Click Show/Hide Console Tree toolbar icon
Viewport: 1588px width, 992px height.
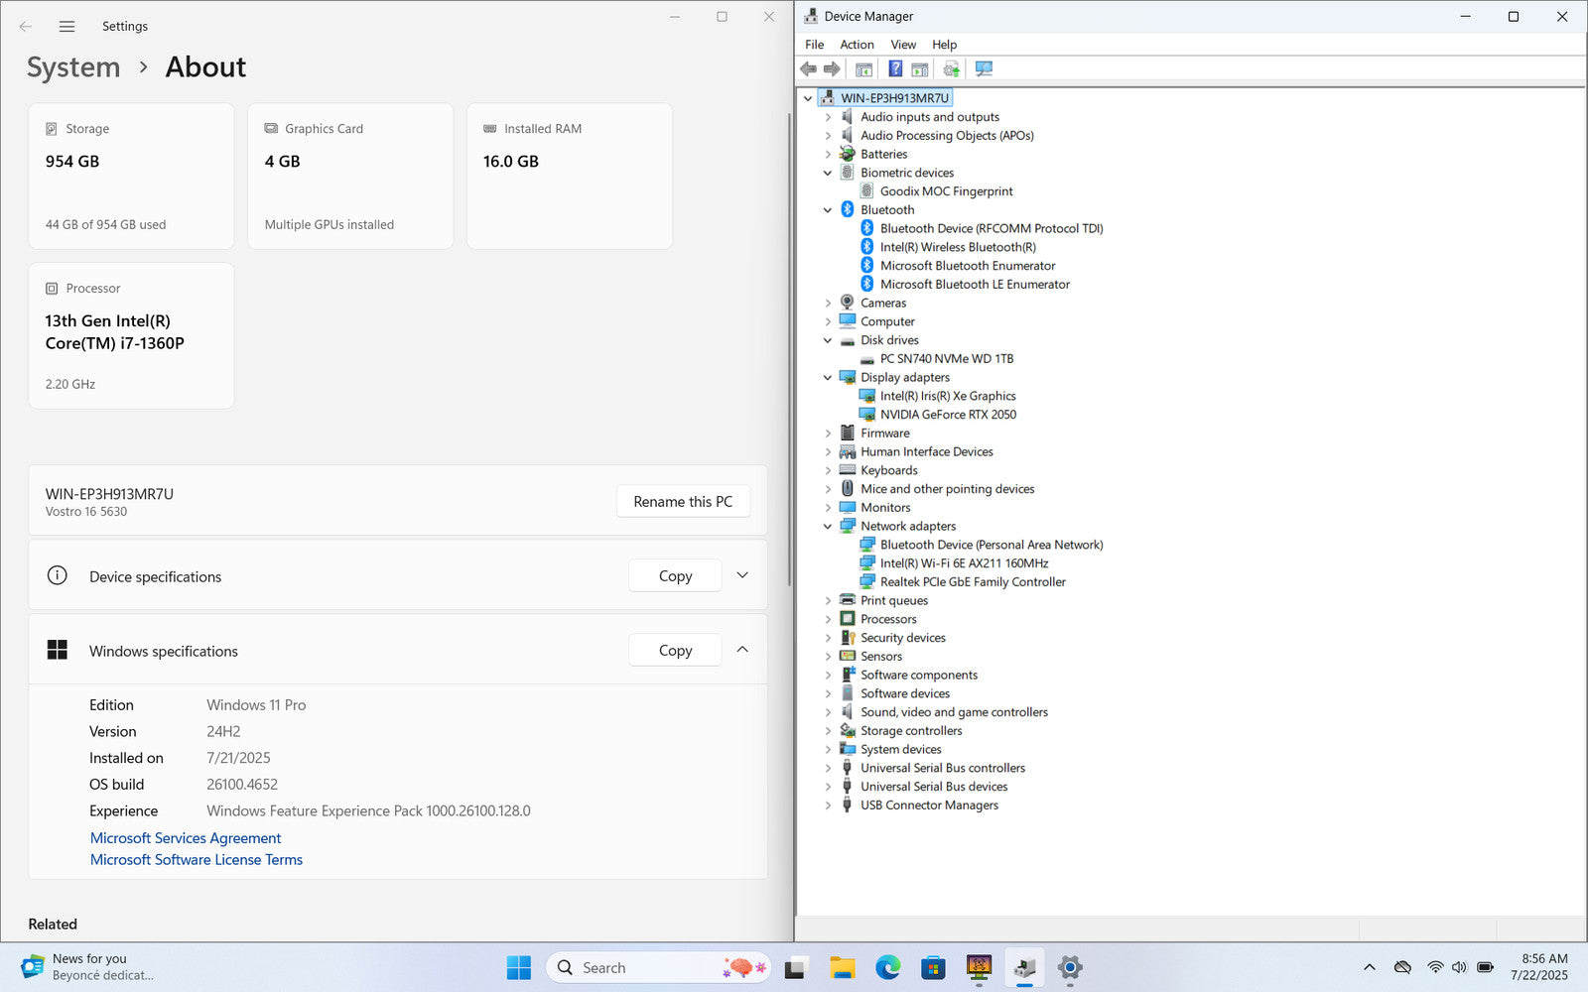click(863, 68)
